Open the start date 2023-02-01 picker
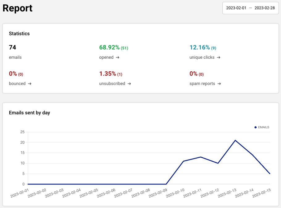The image size is (281, 208). point(236,8)
